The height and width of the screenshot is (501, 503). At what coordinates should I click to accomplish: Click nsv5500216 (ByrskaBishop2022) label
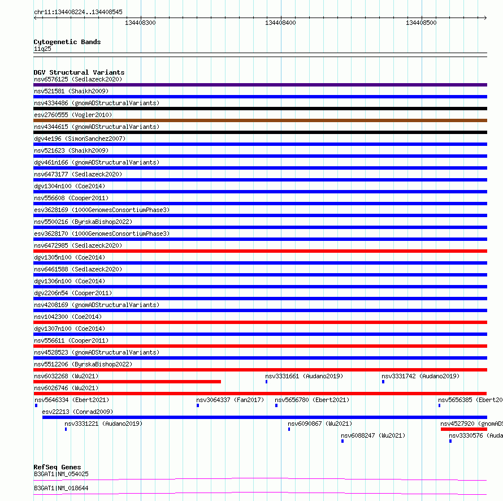(x=83, y=222)
